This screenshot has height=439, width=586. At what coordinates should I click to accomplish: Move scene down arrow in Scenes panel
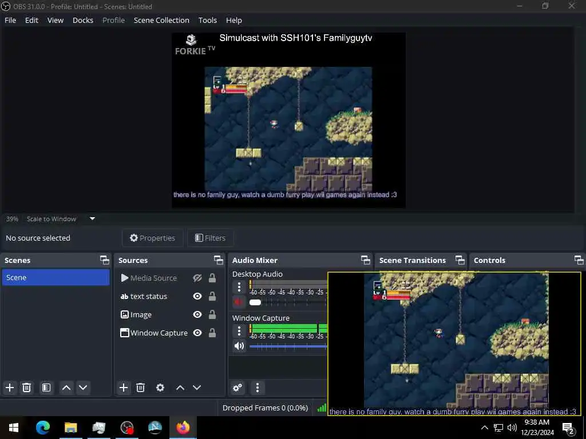[x=83, y=388]
